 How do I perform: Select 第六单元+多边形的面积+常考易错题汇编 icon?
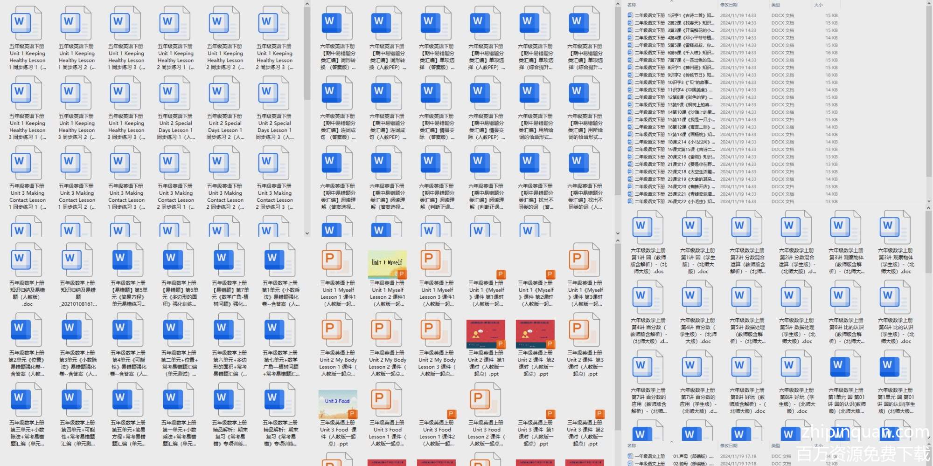[230, 330]
